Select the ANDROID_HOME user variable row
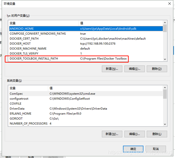This screenshot has height=158, width=175. [86, 28]
